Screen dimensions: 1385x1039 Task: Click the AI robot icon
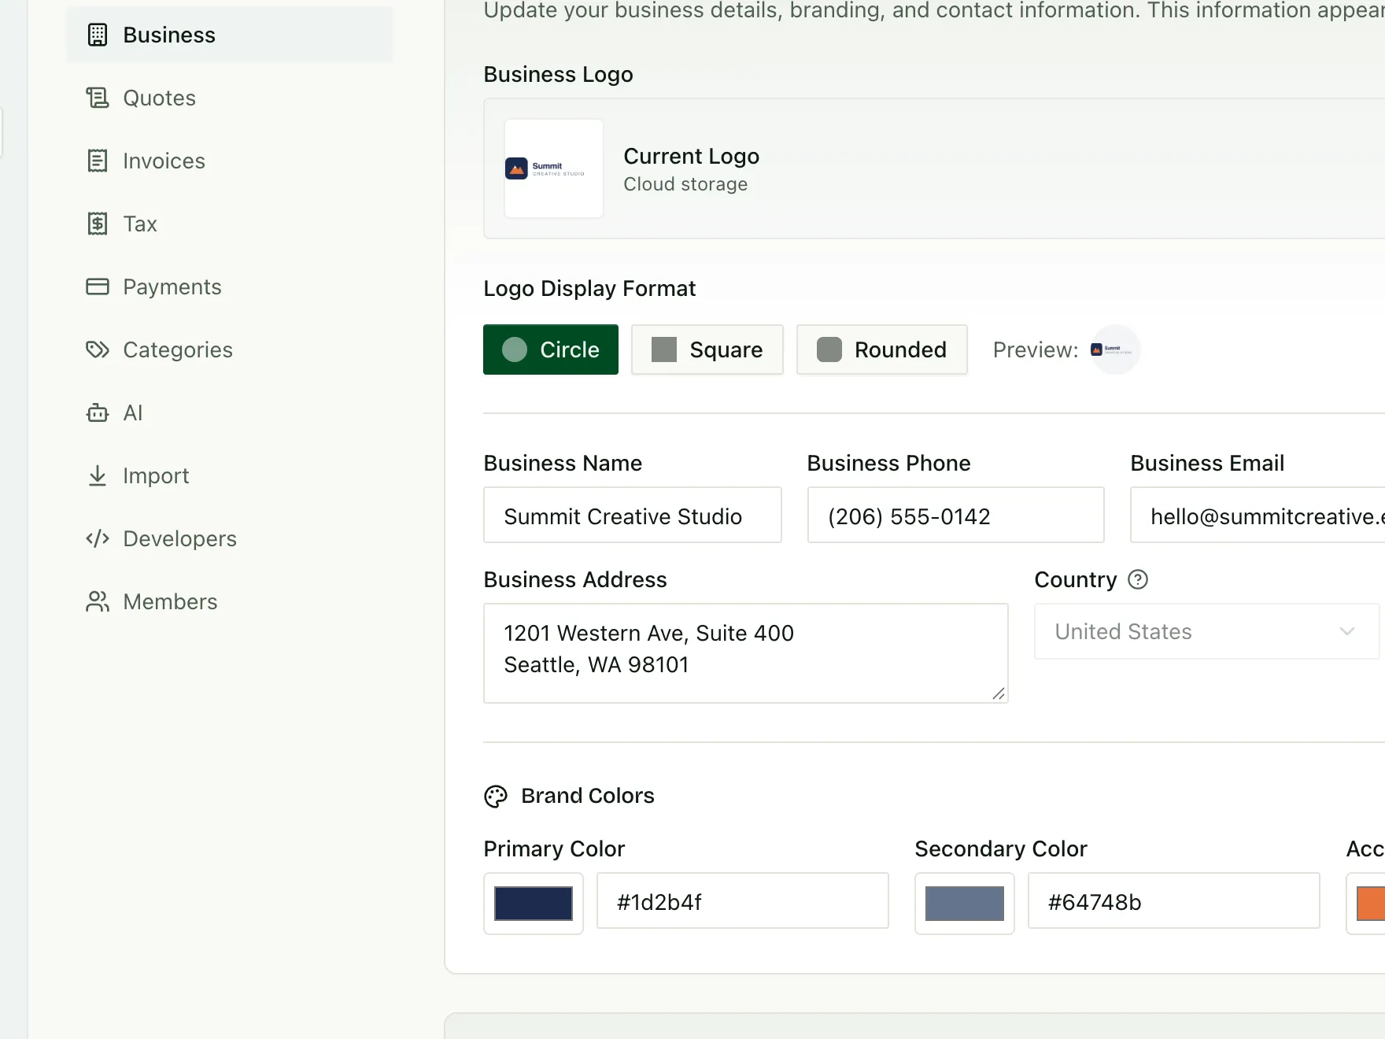click(98, 412)
